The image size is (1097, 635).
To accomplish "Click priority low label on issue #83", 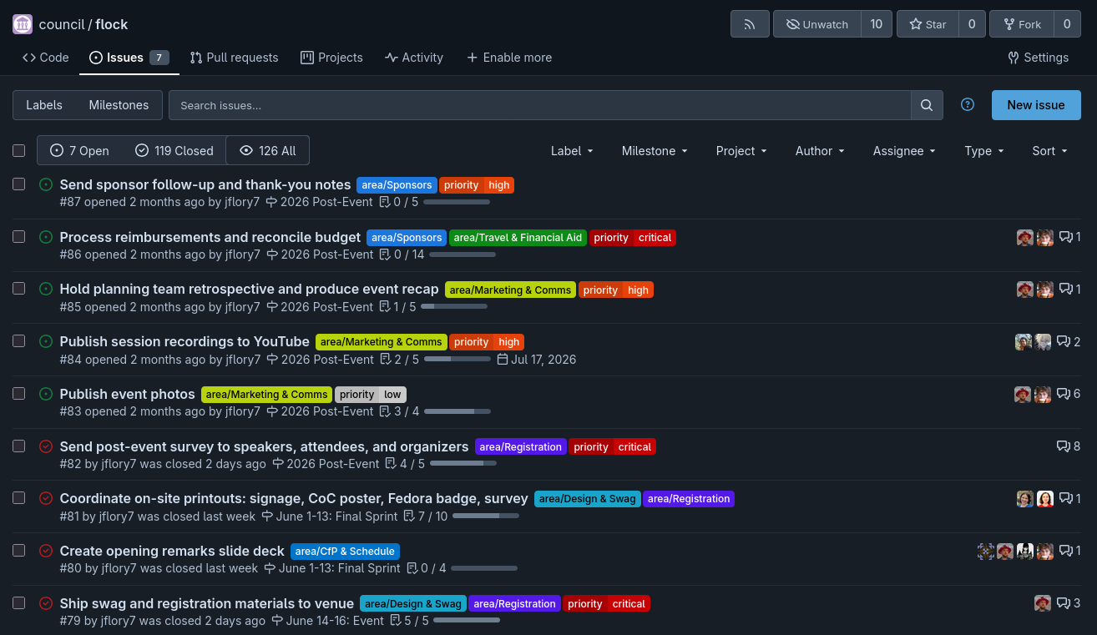I will [x=371, y=395].
